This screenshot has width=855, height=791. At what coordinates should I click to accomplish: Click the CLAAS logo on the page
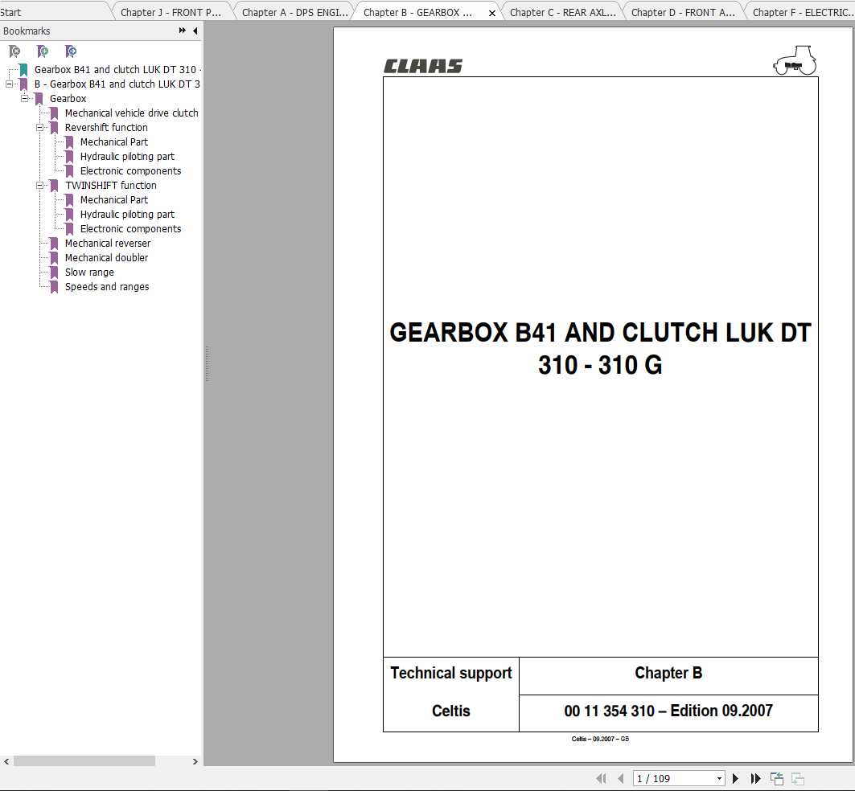pyautogui.click(x=423, y=66)
